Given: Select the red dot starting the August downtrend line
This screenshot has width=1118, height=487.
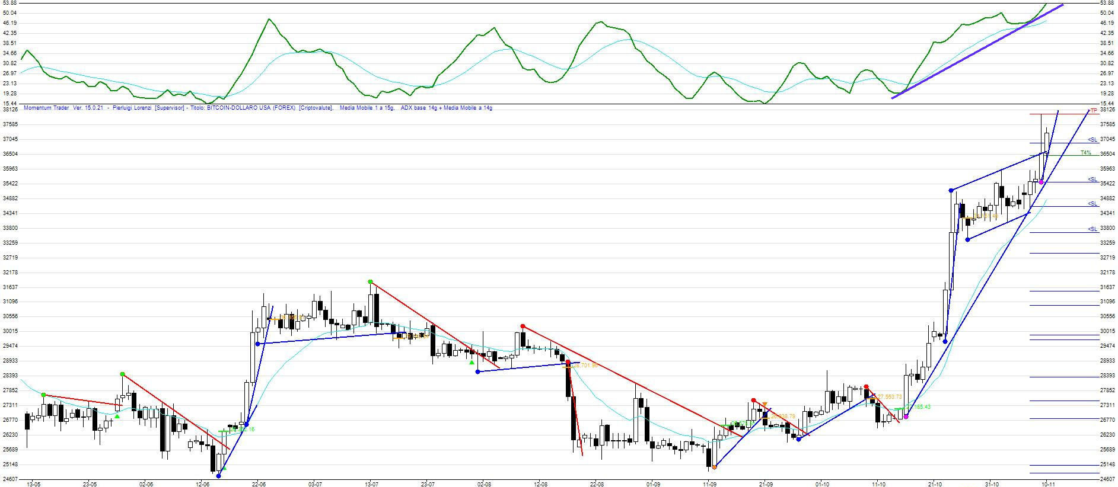Looking at the screenshot, I should pyautogui.click(x=523, y=326).
